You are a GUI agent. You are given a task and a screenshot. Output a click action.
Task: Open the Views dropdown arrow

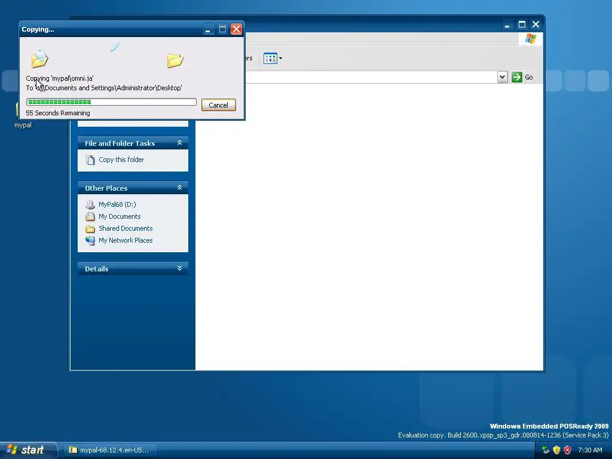coord(280,59)
